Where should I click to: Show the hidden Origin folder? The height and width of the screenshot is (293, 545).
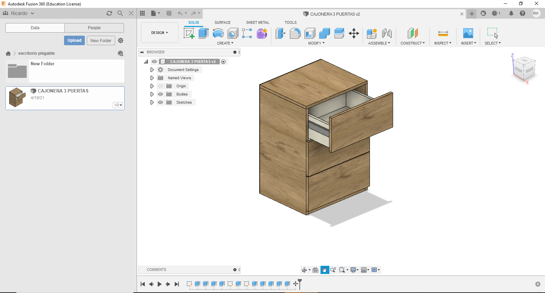160,86
